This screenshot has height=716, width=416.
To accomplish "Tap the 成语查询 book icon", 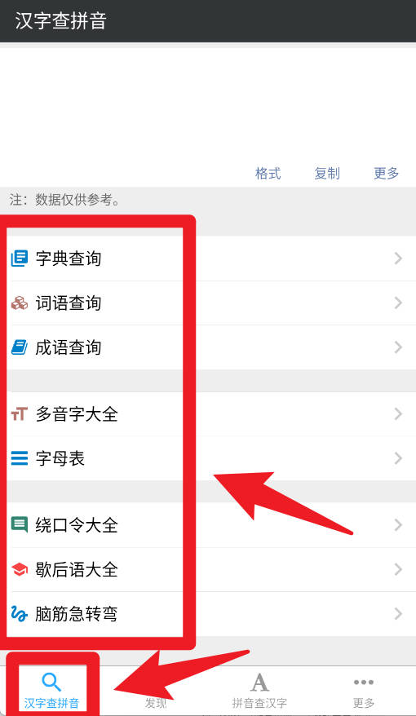I will 20,347.
